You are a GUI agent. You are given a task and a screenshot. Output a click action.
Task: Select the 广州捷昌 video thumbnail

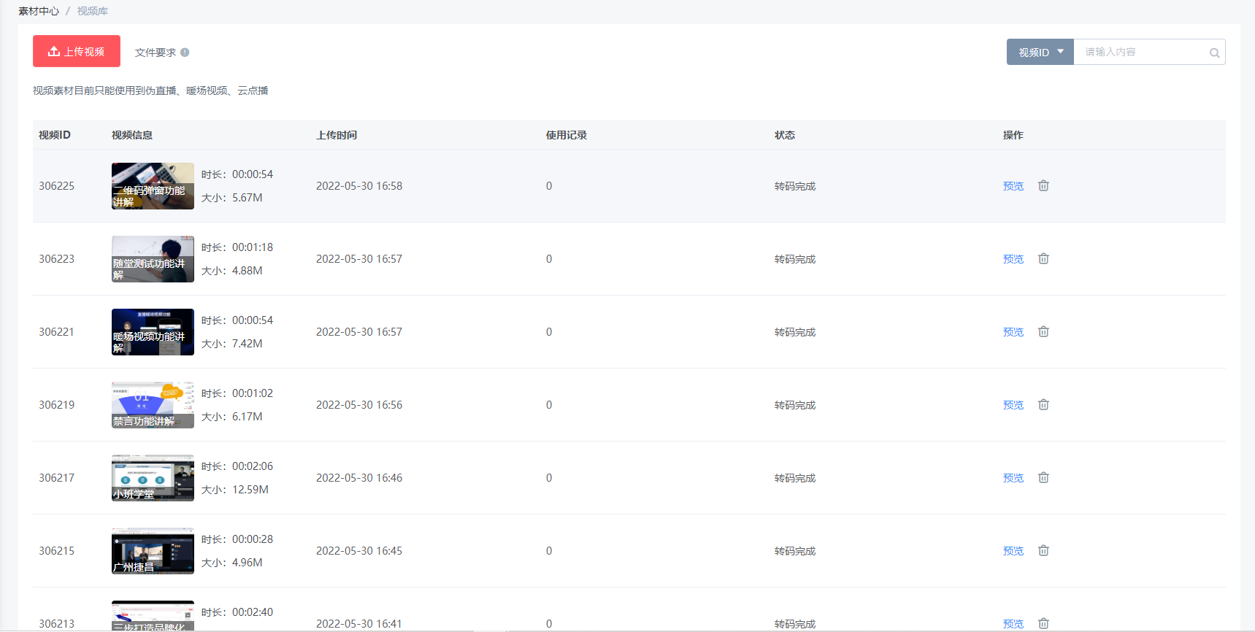153,551
